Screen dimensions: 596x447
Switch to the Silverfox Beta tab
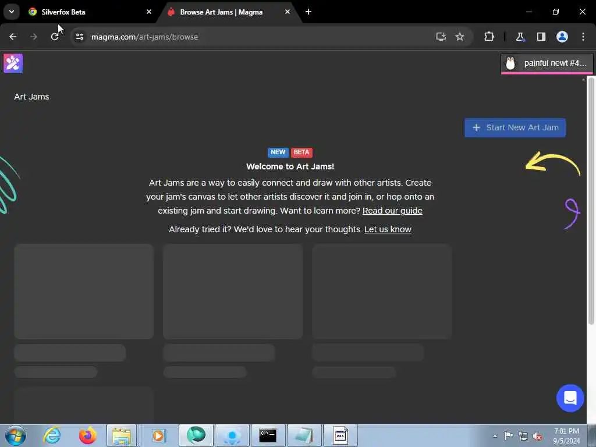(90, 12)
